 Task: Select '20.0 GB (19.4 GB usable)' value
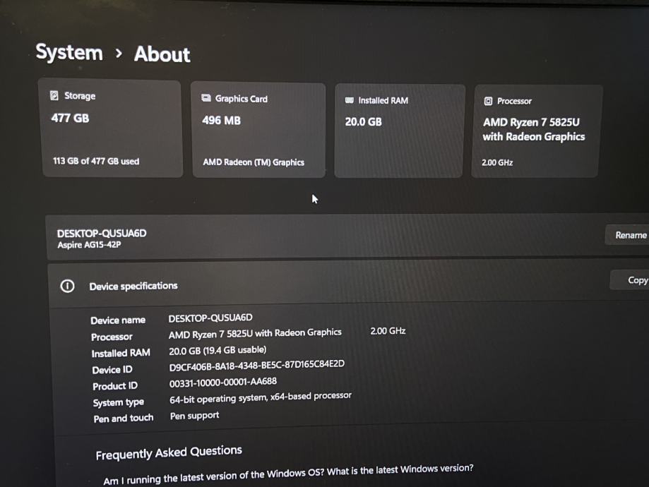coord(218,351)
